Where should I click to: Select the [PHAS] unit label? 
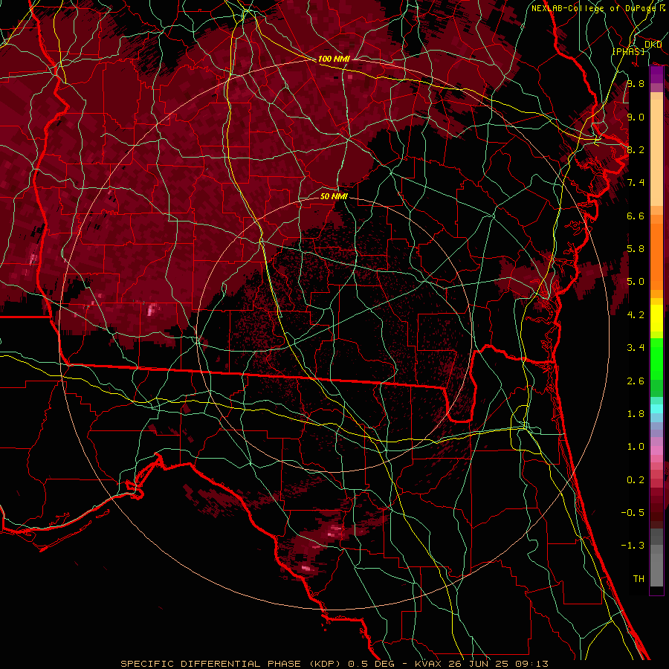(628, 51)
